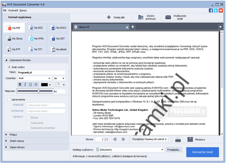Viewport: 226px width, 164px height.
Task: Click the Przeglądaj.. button
Action: tap(174, 150)
